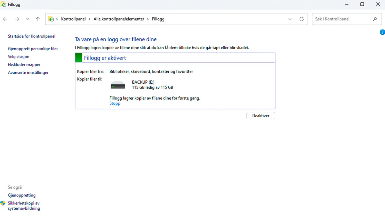Click the Søk i Kontrollpanel search field
The height and width of the screenshot is (216, 385).
(341, 19)
